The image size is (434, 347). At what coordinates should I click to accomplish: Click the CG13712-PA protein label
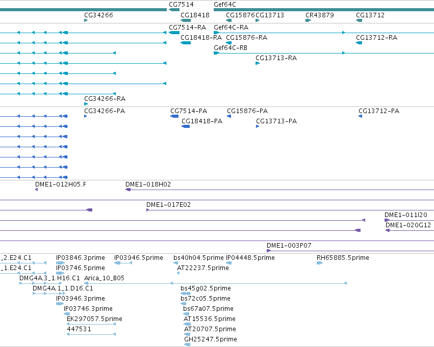(379, 111)
